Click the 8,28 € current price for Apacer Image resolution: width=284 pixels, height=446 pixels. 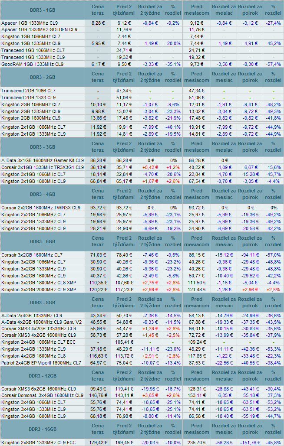98,23
